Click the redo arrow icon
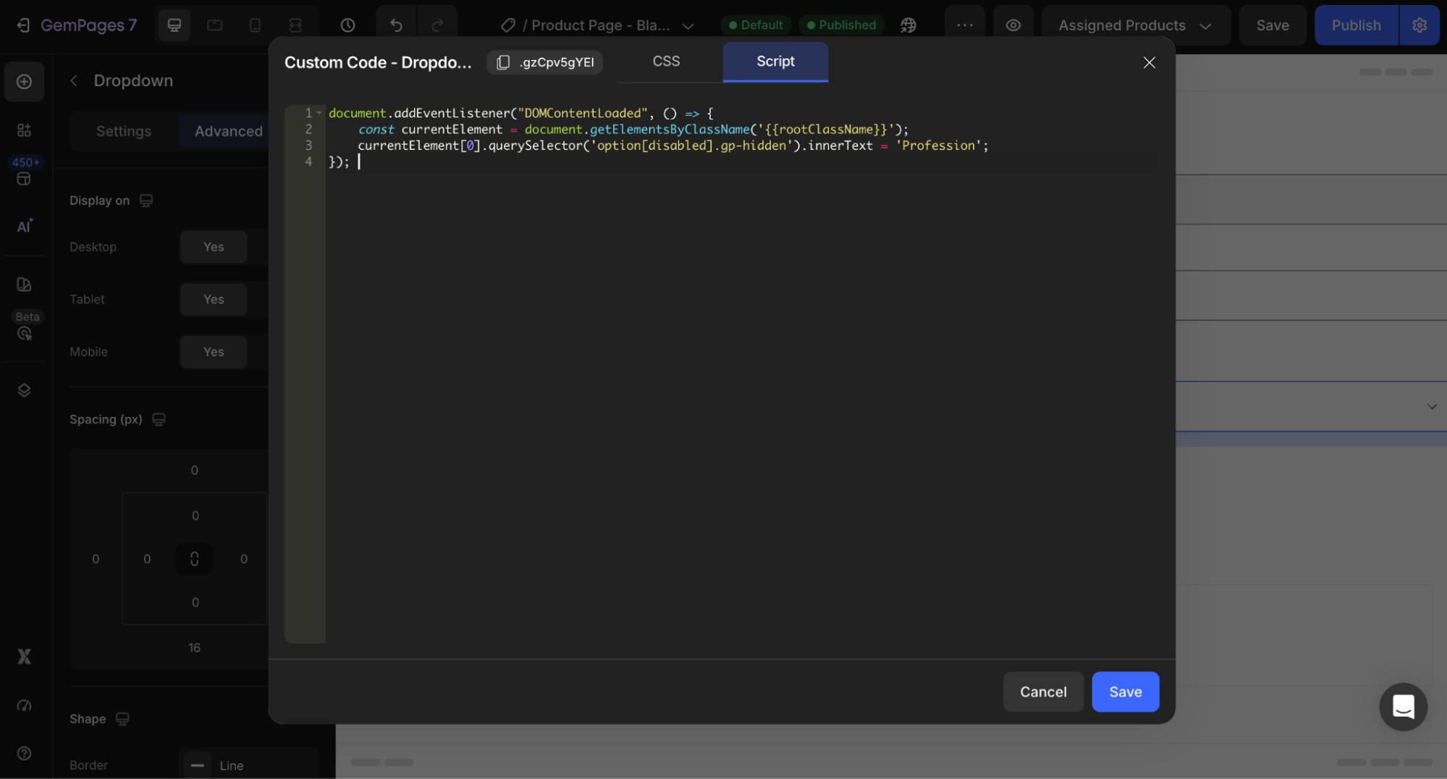Viewport: 1447px width, 779px height. click(x=437, y=25)
